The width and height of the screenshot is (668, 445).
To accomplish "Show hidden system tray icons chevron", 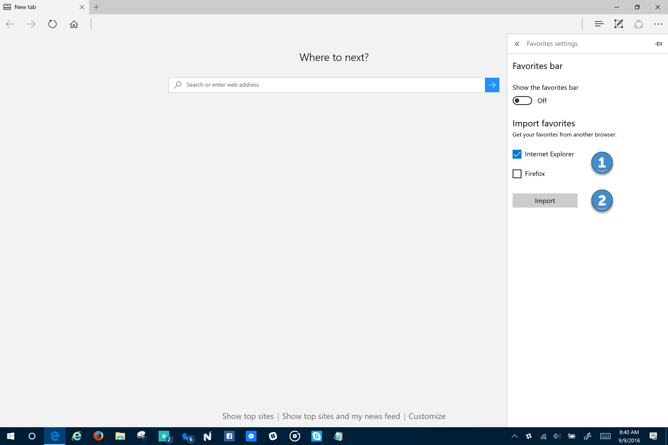I will pos(514,436).
